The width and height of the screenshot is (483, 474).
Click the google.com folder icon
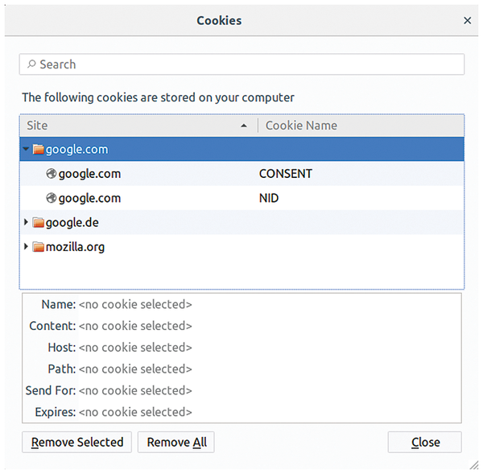tap(38, 149)
